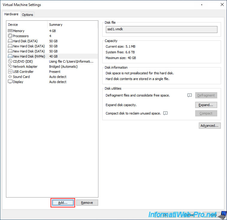Select the New Hard Disk (NVMe) row
The image size is (227, 220).
[29, 56]
